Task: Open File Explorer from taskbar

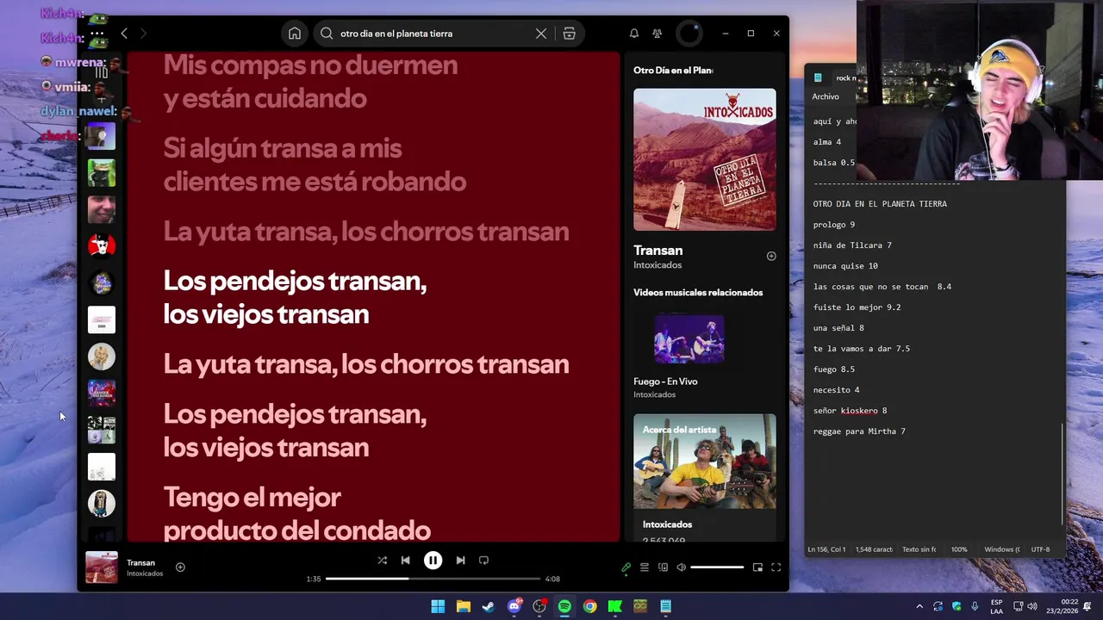Action: 463,606
